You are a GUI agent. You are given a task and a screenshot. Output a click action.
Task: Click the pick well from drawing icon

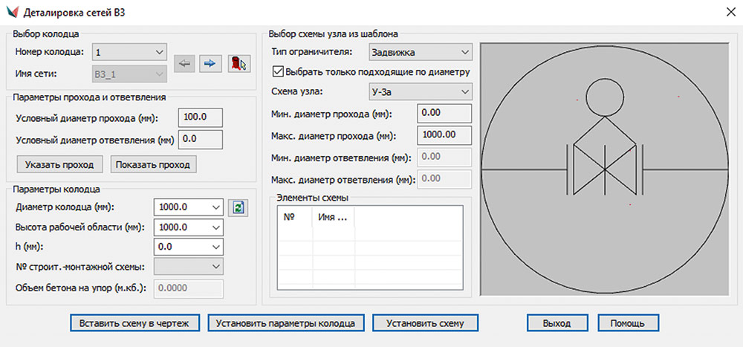tap(237, 64)
